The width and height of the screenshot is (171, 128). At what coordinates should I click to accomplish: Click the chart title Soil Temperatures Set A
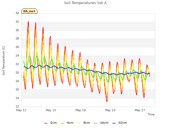coord(85,3)
